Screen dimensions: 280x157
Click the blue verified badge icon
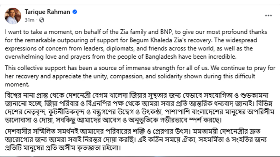coord(75,12)
